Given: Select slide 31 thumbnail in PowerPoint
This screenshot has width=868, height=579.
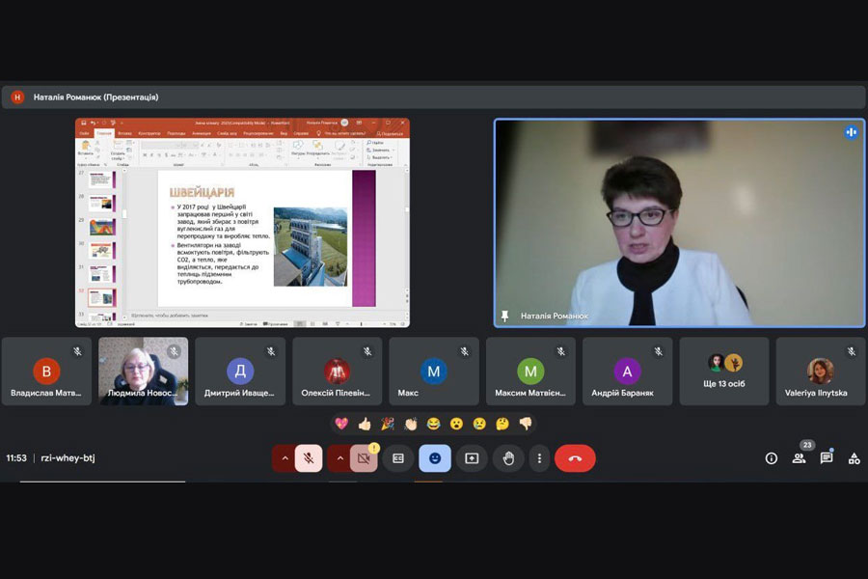Looking at the screenshot, I should tap(102, 274).
